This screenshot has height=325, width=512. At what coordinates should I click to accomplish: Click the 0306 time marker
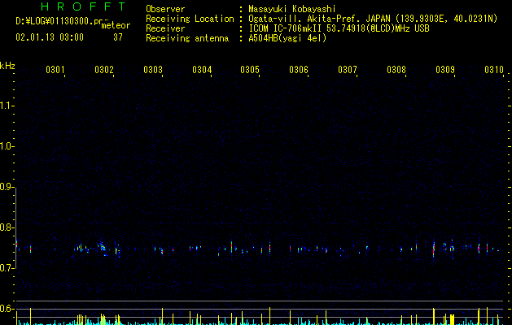point(299,69)
